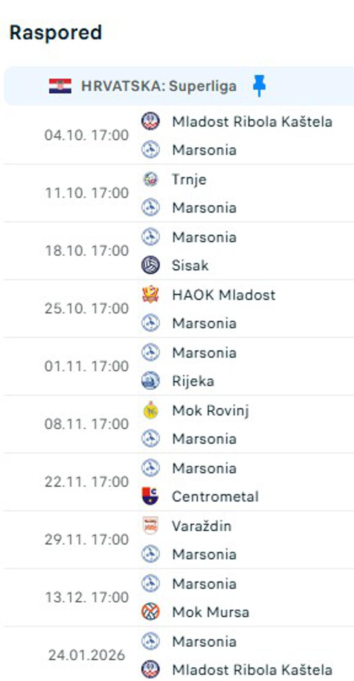Select the Sisak team name

click(x=190, y=265)
